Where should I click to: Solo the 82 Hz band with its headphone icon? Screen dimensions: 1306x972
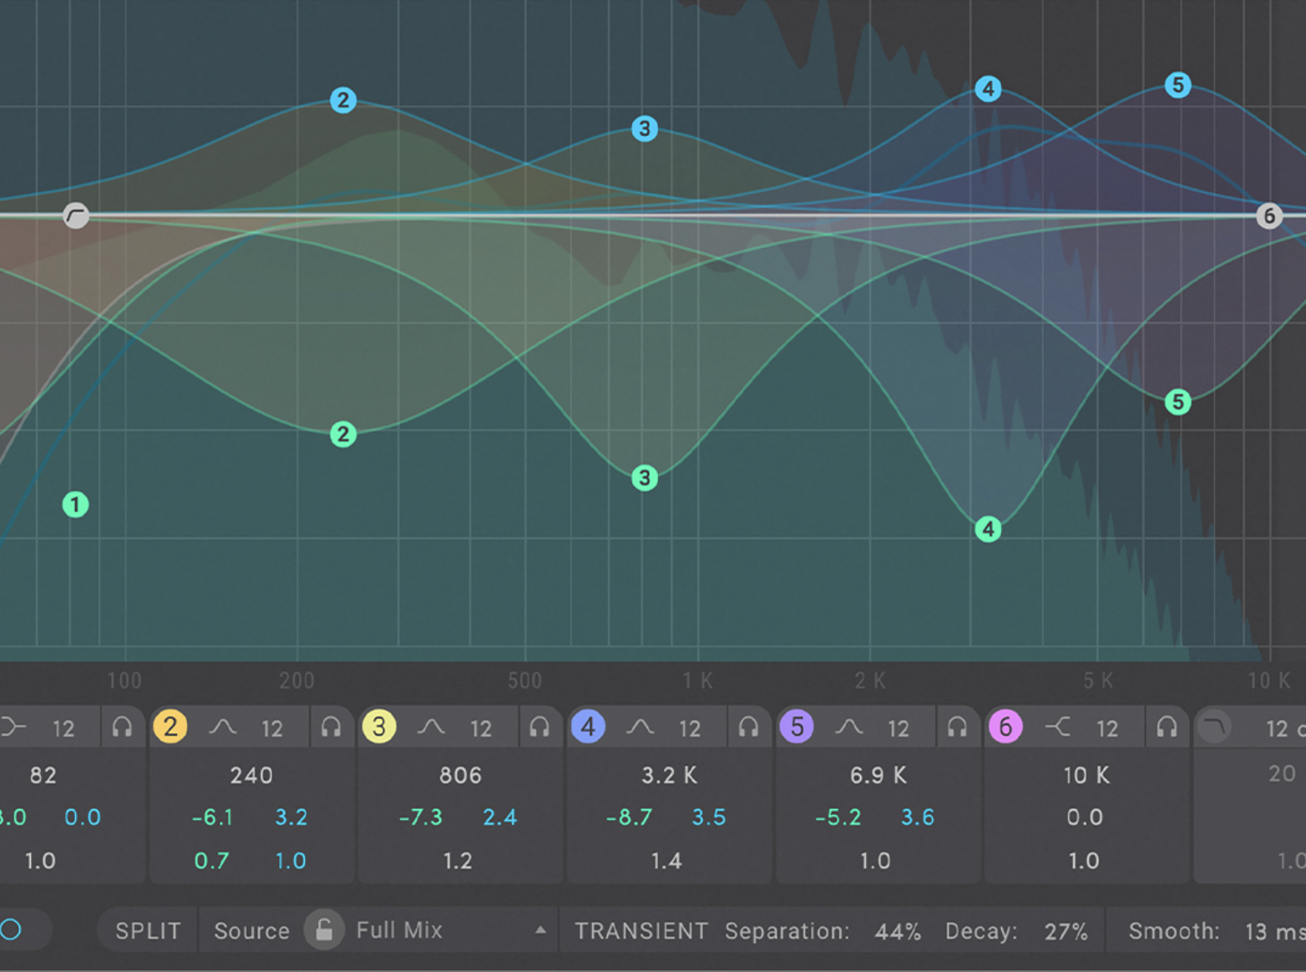123,727
